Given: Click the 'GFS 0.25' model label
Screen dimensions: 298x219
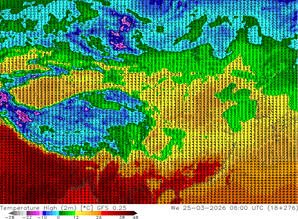Looking at the screenshot, I should [111, 208].
